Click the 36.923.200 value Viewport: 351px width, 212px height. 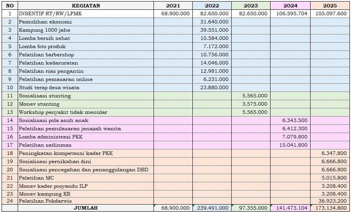(333, 201)
